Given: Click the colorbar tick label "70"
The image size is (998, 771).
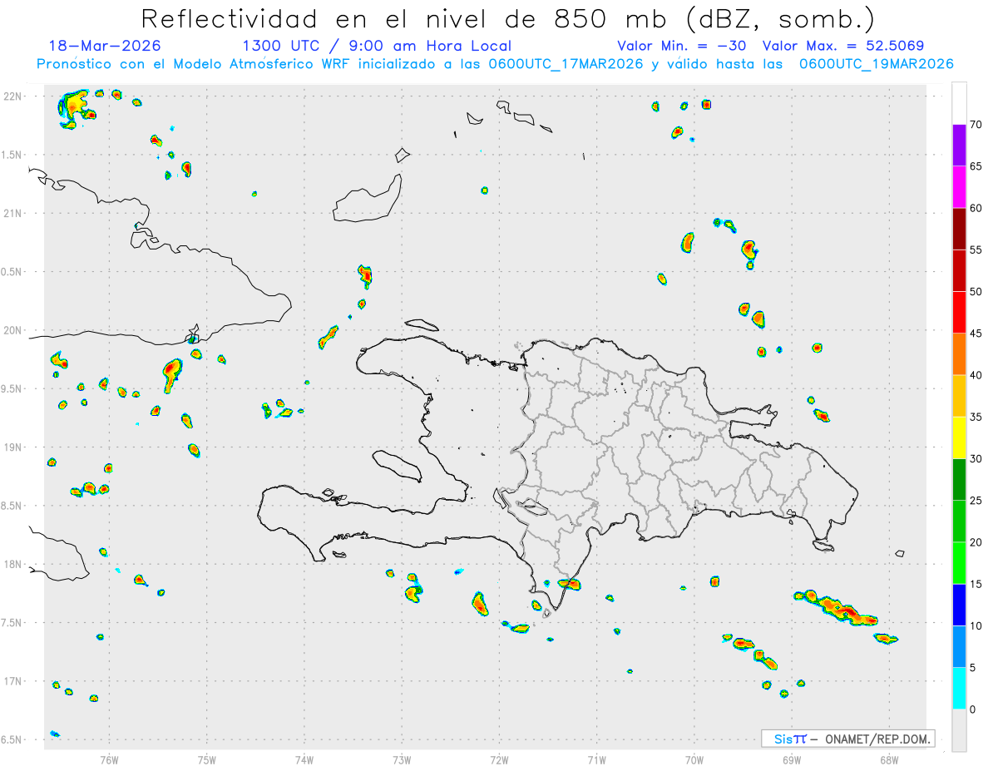Looking at the screenshot, I should [976, 125].
